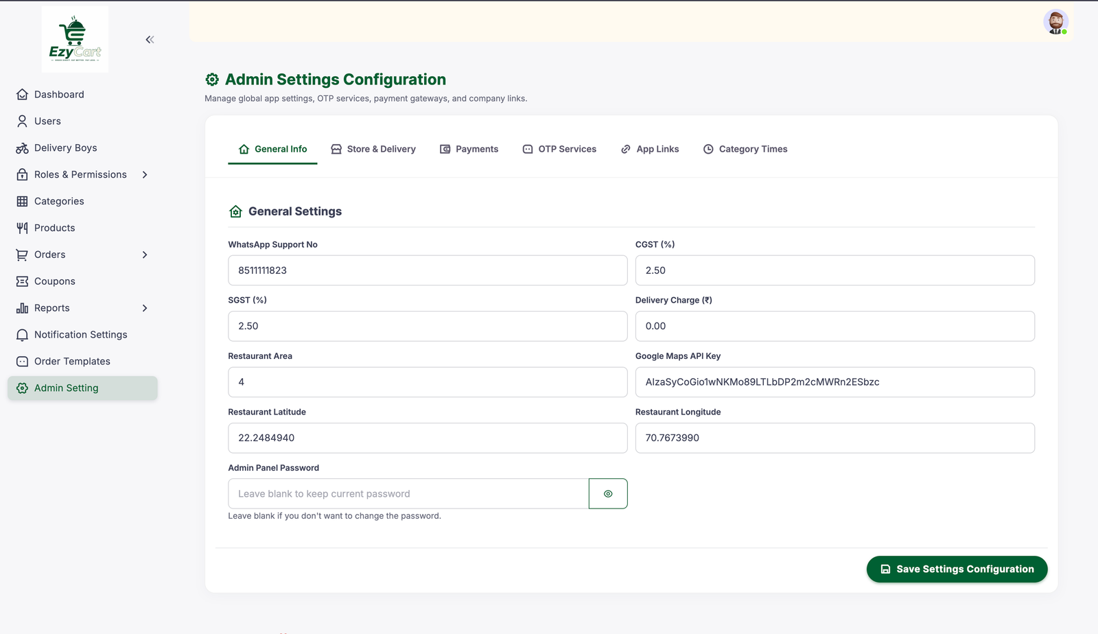
Task: Click the Restaurant Area input field
Action: [x=428, y=382]
